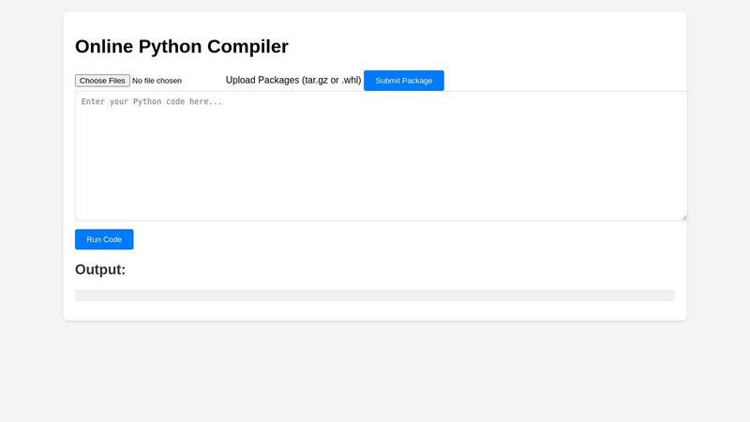
Task: Click the empty gray output box
Action: click(375, 295)
